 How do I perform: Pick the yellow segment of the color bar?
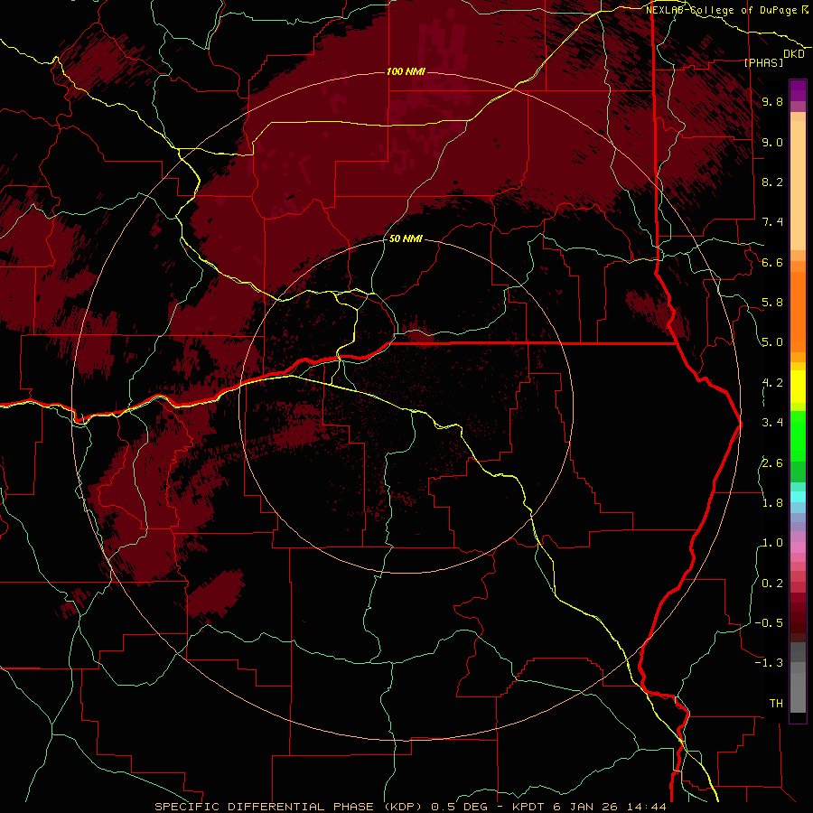pos(798,387)
